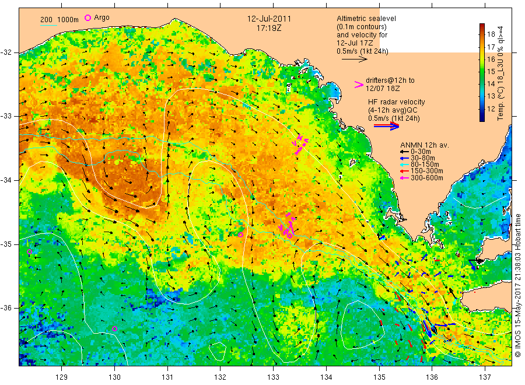Click the longitude axis label '137'
Screen dimensions: 525x385
point(485,377)
